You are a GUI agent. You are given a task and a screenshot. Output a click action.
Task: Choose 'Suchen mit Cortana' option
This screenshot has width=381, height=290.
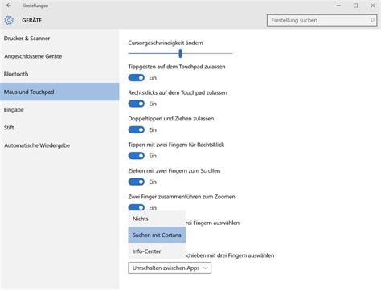(x=157, y=235)
